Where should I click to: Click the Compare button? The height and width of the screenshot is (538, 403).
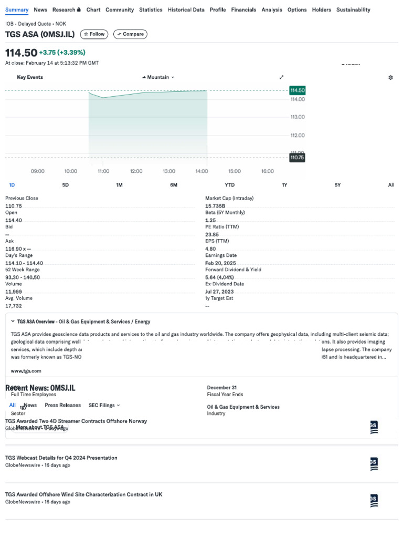click(130, 34)
